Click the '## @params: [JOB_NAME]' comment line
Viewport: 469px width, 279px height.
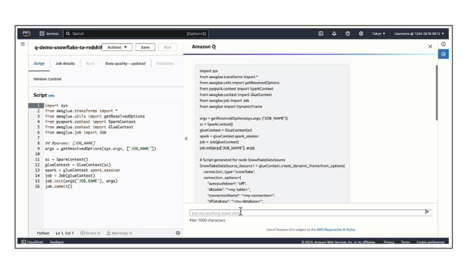tap(70, 143)
